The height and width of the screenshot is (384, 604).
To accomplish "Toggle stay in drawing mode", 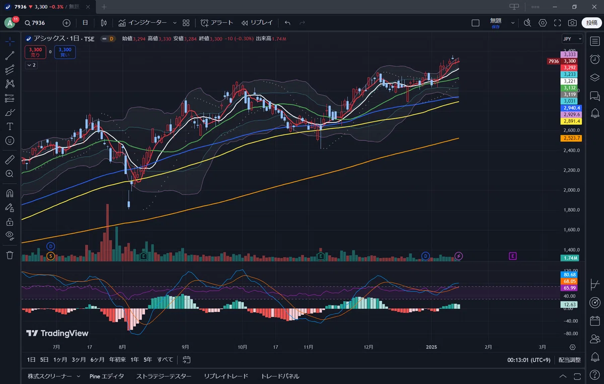I will click(10, 207).
